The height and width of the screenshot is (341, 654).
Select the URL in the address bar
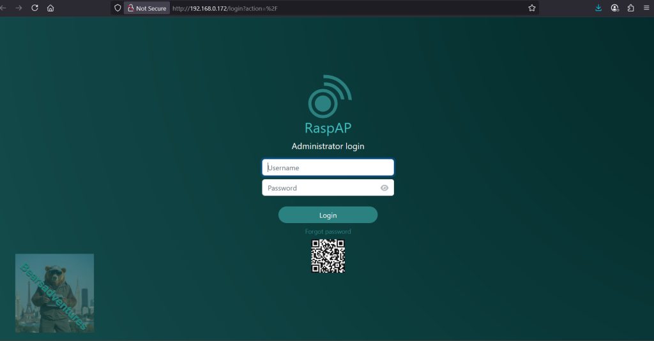click(x=225, y=8)
